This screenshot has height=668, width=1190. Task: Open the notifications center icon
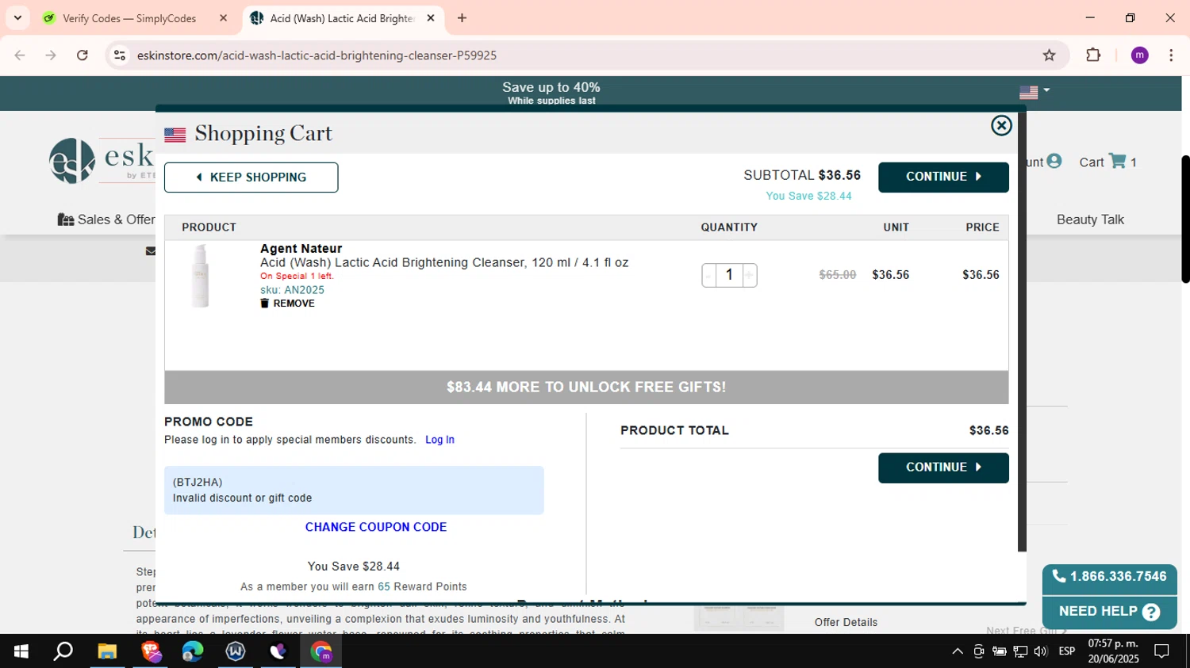(x=1161, y=651)
